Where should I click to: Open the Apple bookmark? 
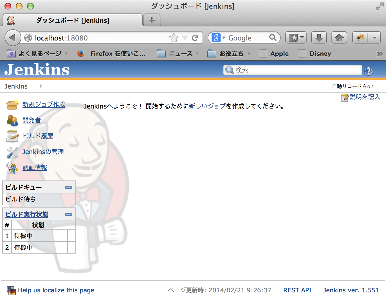click(x=274, y=53)
